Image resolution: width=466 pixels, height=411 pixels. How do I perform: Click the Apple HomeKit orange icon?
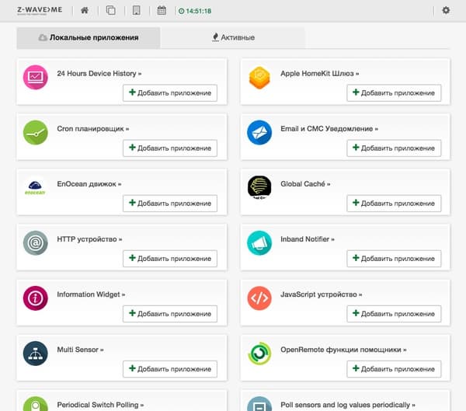click(259, 78)
